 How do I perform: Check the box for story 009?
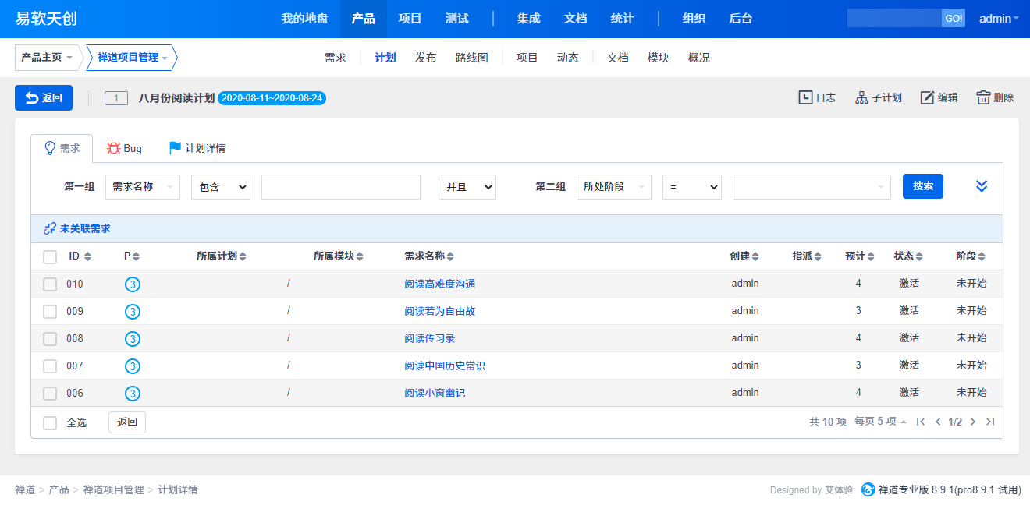click(x=50, y=312)
